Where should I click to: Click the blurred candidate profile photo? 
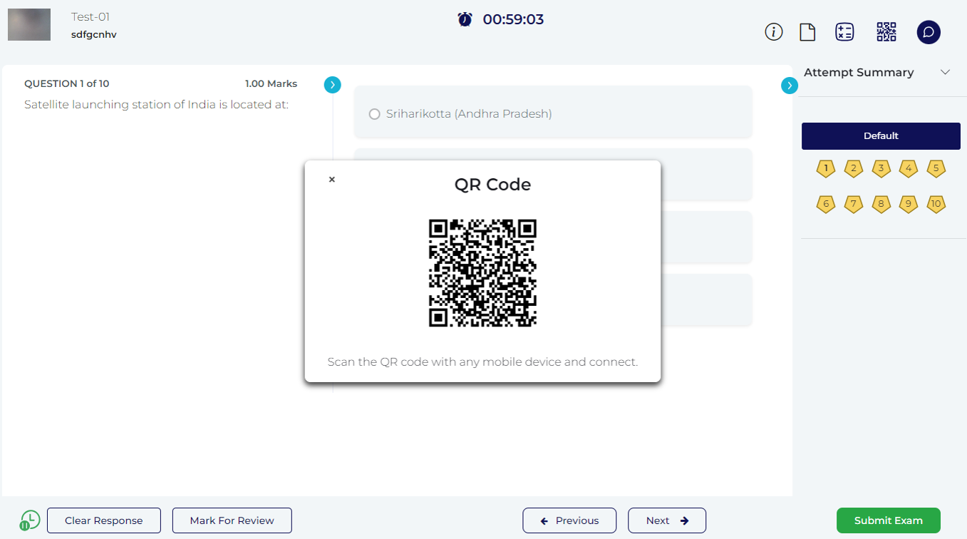[x=29, y=24]
